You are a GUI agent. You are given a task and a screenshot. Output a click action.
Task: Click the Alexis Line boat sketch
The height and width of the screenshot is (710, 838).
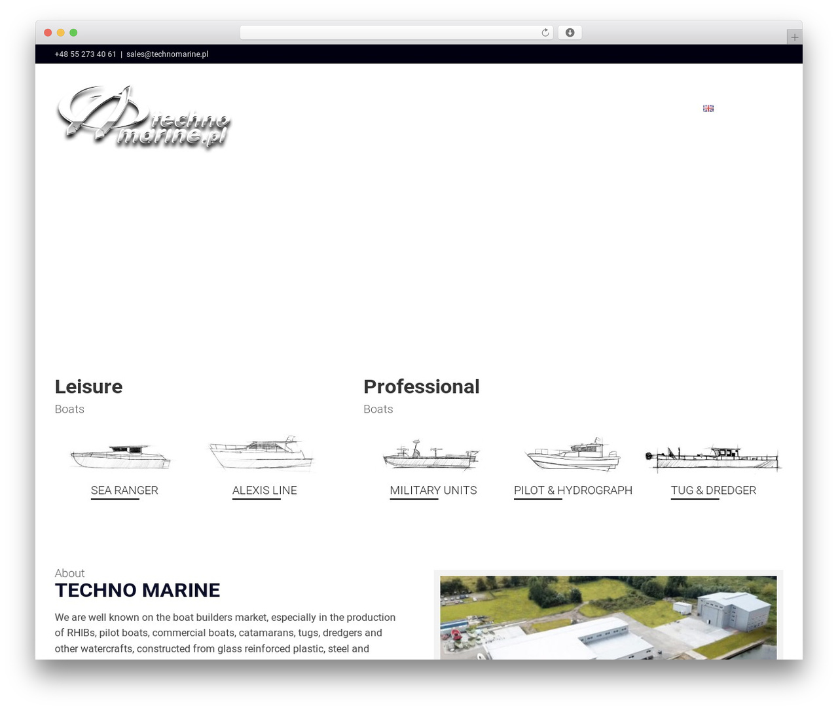[x=261, y=453]
